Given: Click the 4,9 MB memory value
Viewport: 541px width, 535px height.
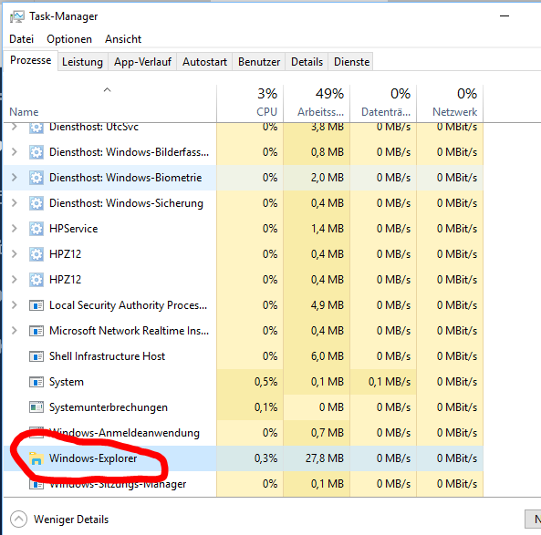Looking at the screenshot, I should pos(328,305).
